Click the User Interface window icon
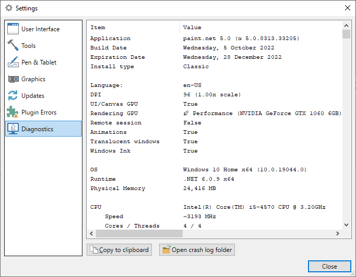The image size is (356, 277). pos(13,29)
